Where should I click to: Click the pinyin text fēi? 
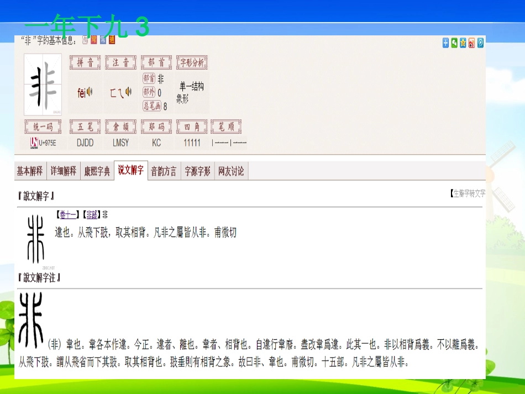(x=82, y=92)
